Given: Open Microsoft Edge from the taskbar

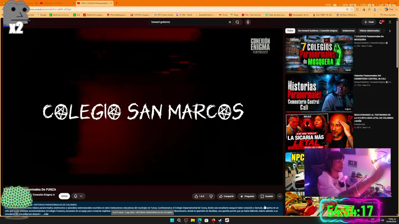Looking at the screenshot, I should click(x=199, y=220).
